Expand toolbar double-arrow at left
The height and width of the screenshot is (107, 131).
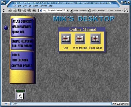(x=3, y=10)
